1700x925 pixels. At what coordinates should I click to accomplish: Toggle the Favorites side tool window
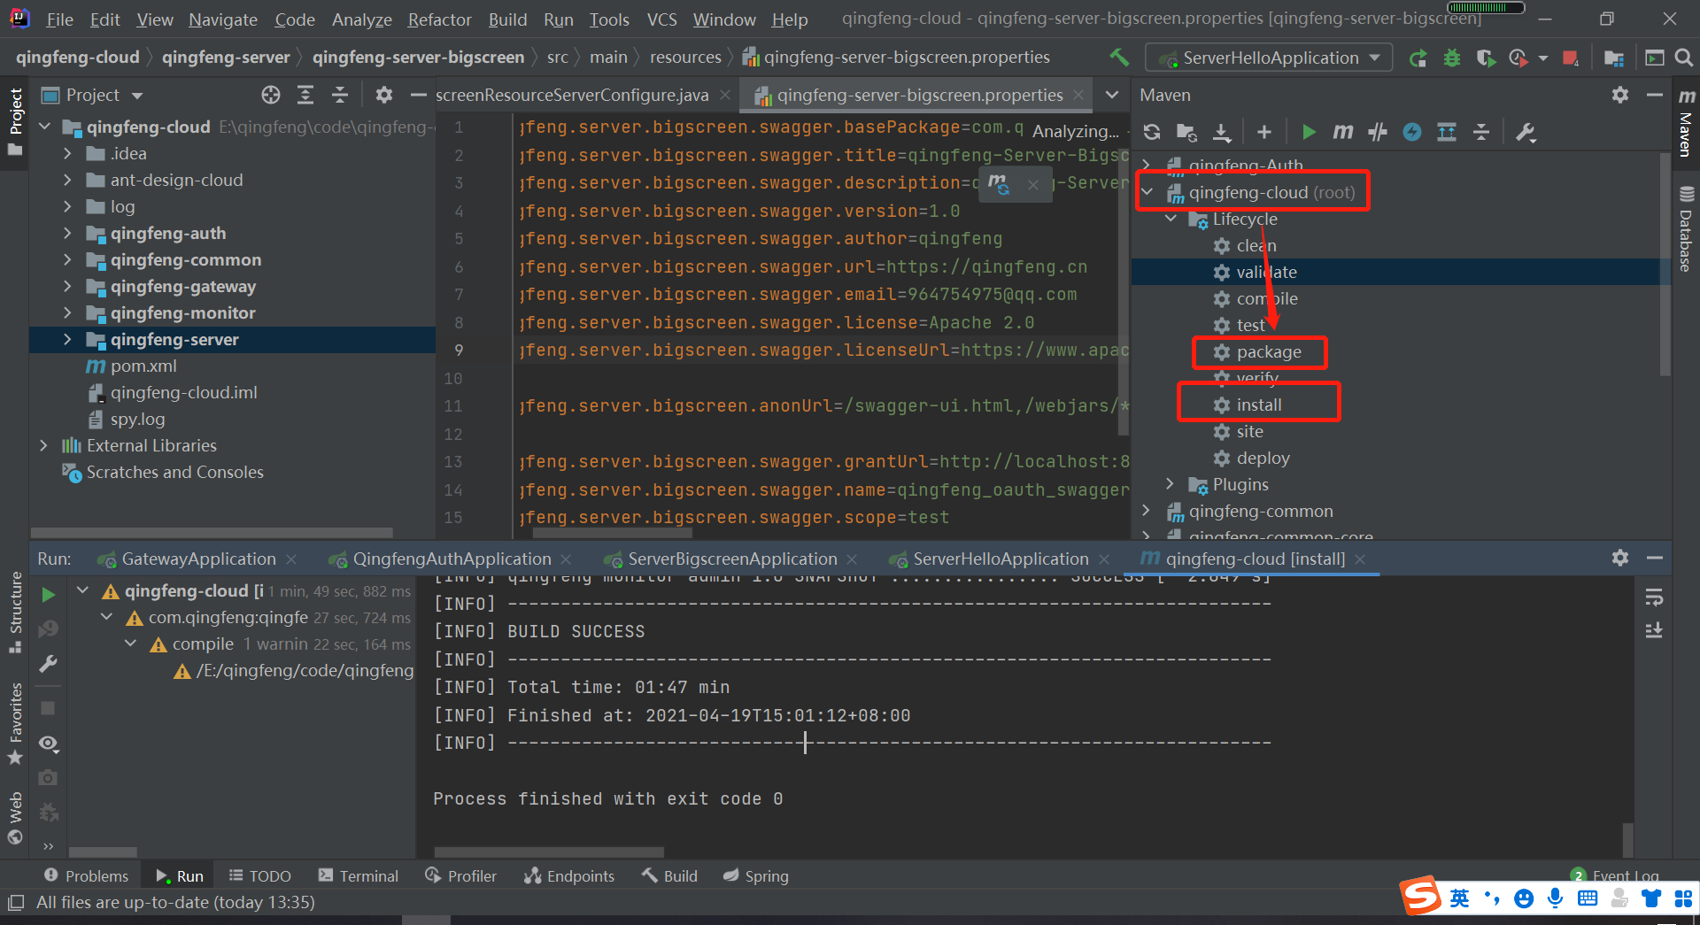click(15, 723)
